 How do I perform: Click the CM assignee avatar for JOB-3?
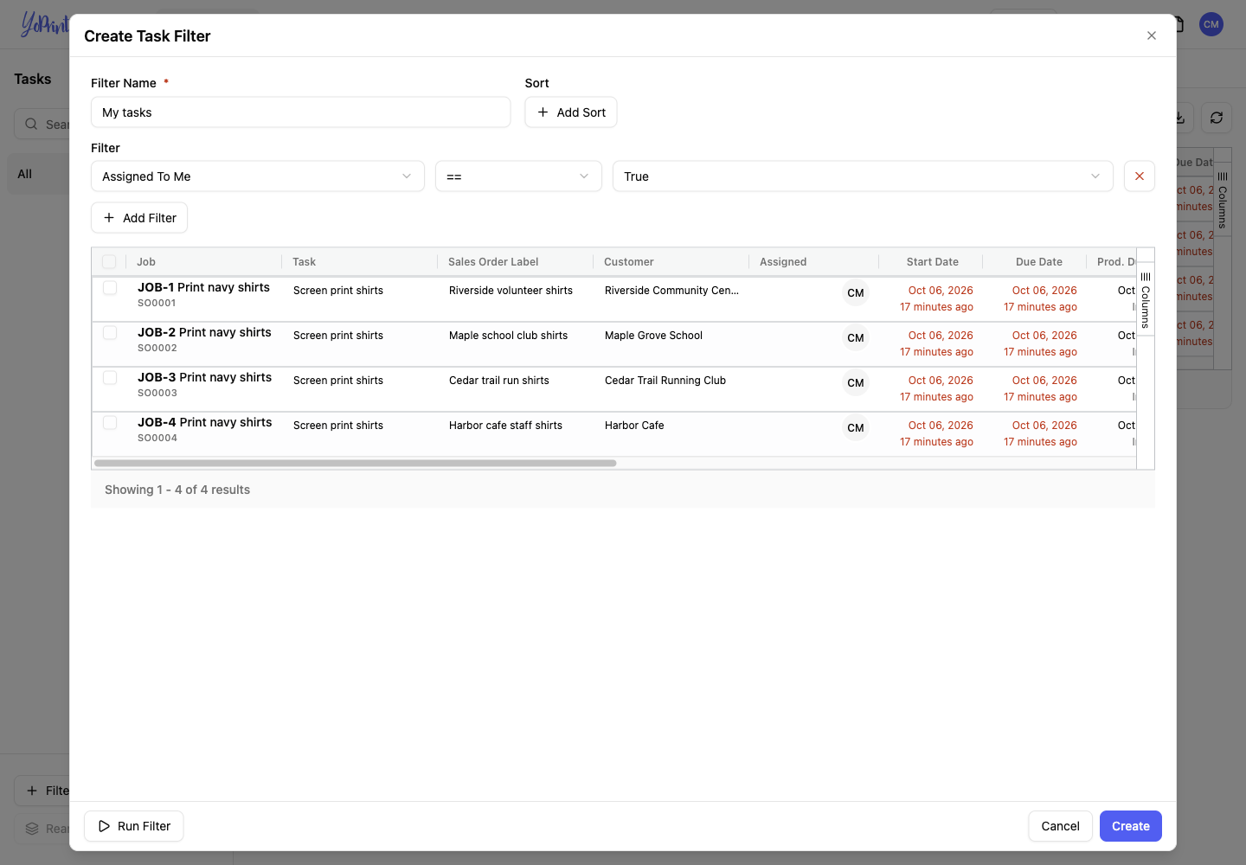[x=855, y=383]
